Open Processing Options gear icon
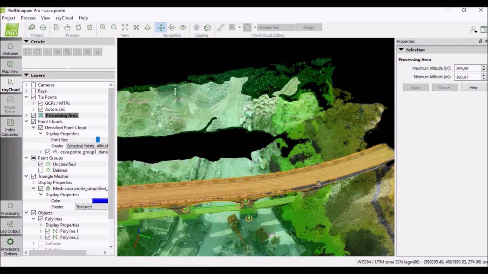 [x=10, y=247]
